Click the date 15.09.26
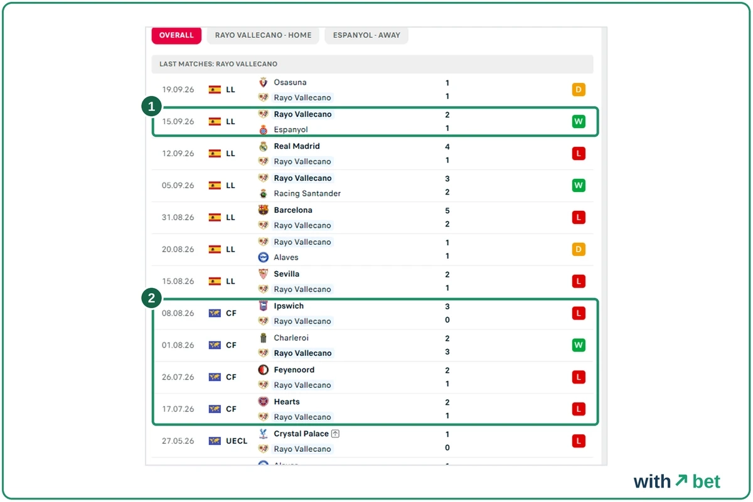Viewport: 753px width, 502px height. click(x=178, y=122)
